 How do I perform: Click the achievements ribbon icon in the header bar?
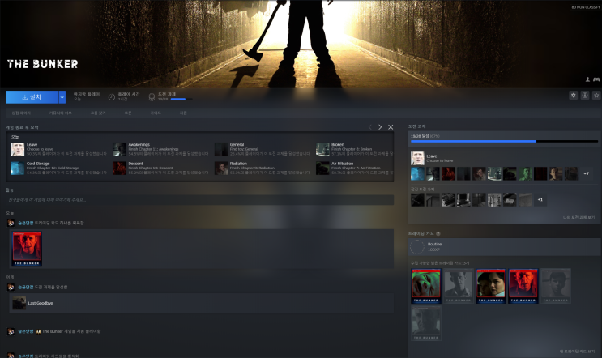[x=152, y=97]
